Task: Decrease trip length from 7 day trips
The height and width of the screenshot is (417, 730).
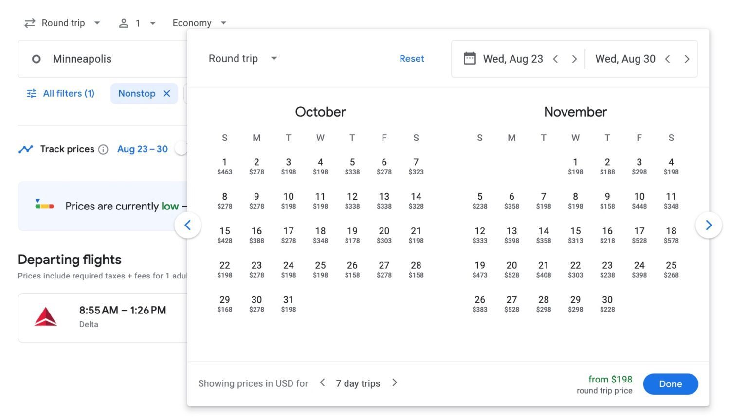Action: point(322,383)
